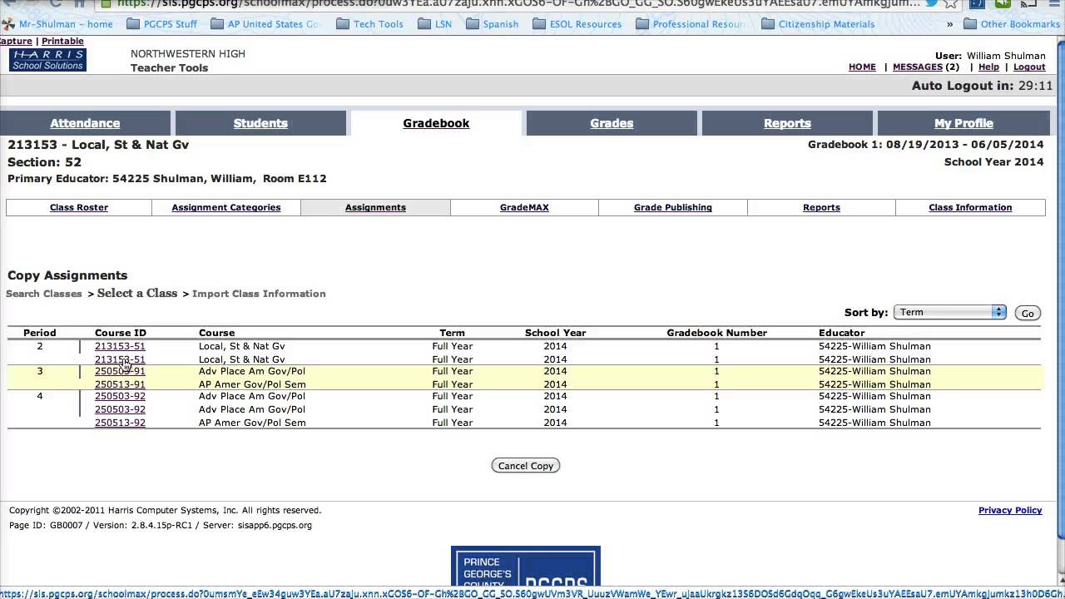This screenshot has height=599, width=1065.
Task: Open the LSN bookmark folder
Action: pos(435,24)
